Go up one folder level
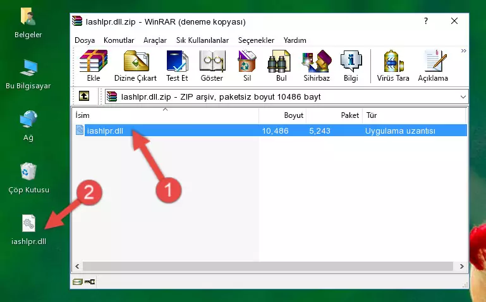Screen dimensions: 486x302 [84, 96]
